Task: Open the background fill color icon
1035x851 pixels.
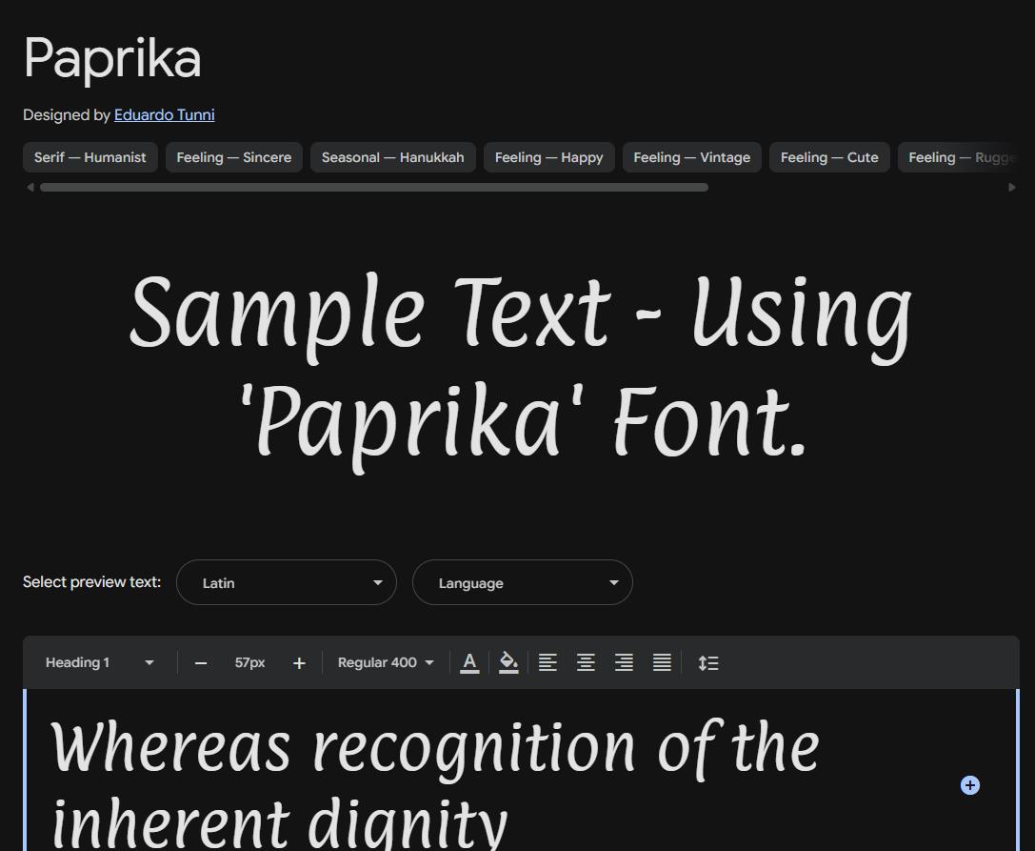Action: click(508, 662)
